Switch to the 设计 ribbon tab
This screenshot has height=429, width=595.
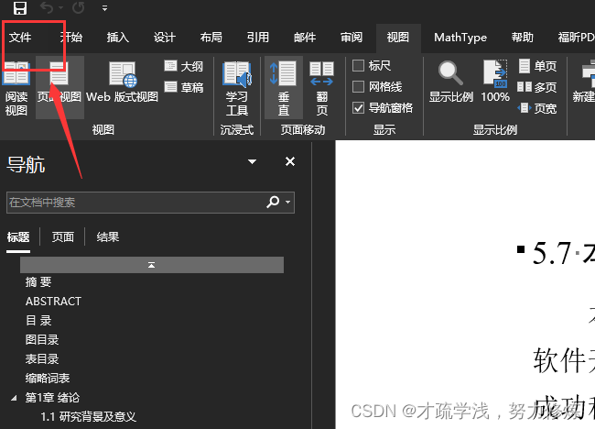[x=164, y=38]
